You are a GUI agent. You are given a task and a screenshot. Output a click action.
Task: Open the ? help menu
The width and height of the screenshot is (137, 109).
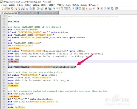(x=98, y=5)
